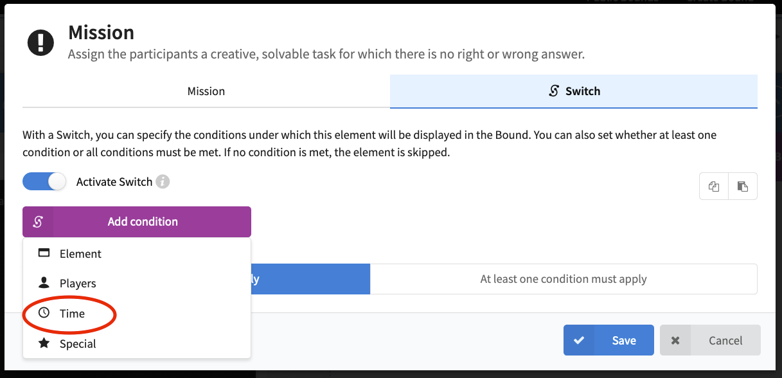Choose Players from the condition list
The height and width of the screenshot is (378, 782).
pyautogui.click(x=136, y=283)
